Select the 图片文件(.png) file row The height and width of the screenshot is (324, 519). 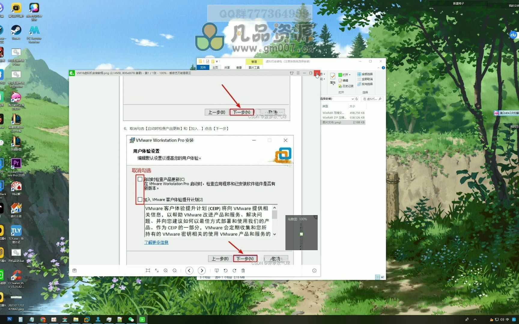click(343, 122)
